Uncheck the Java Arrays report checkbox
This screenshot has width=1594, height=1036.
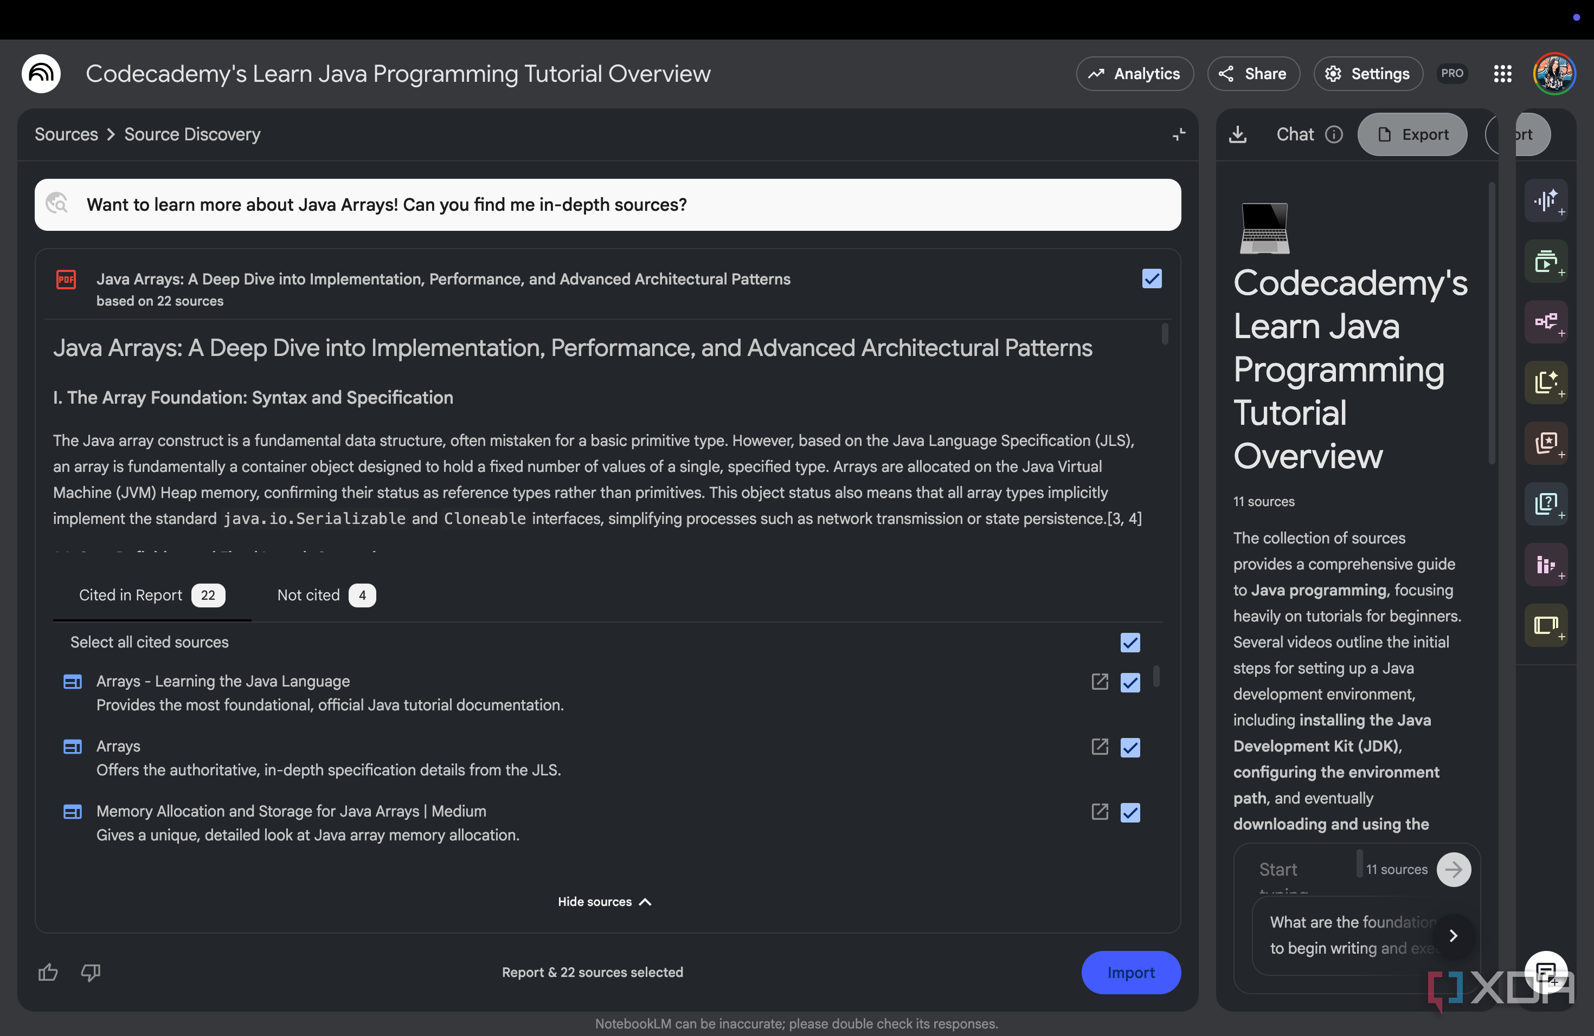(1151, 279)
